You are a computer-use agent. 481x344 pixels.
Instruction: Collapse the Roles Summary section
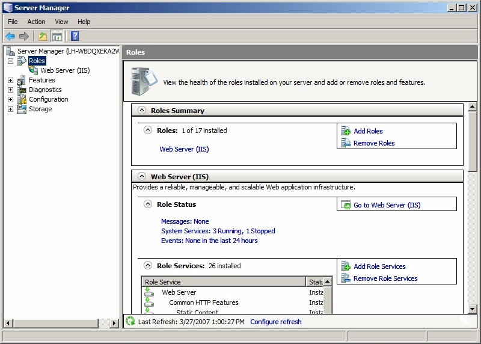(x=142, y=110)
